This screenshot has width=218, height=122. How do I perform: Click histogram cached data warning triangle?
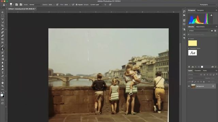point(211,15)
